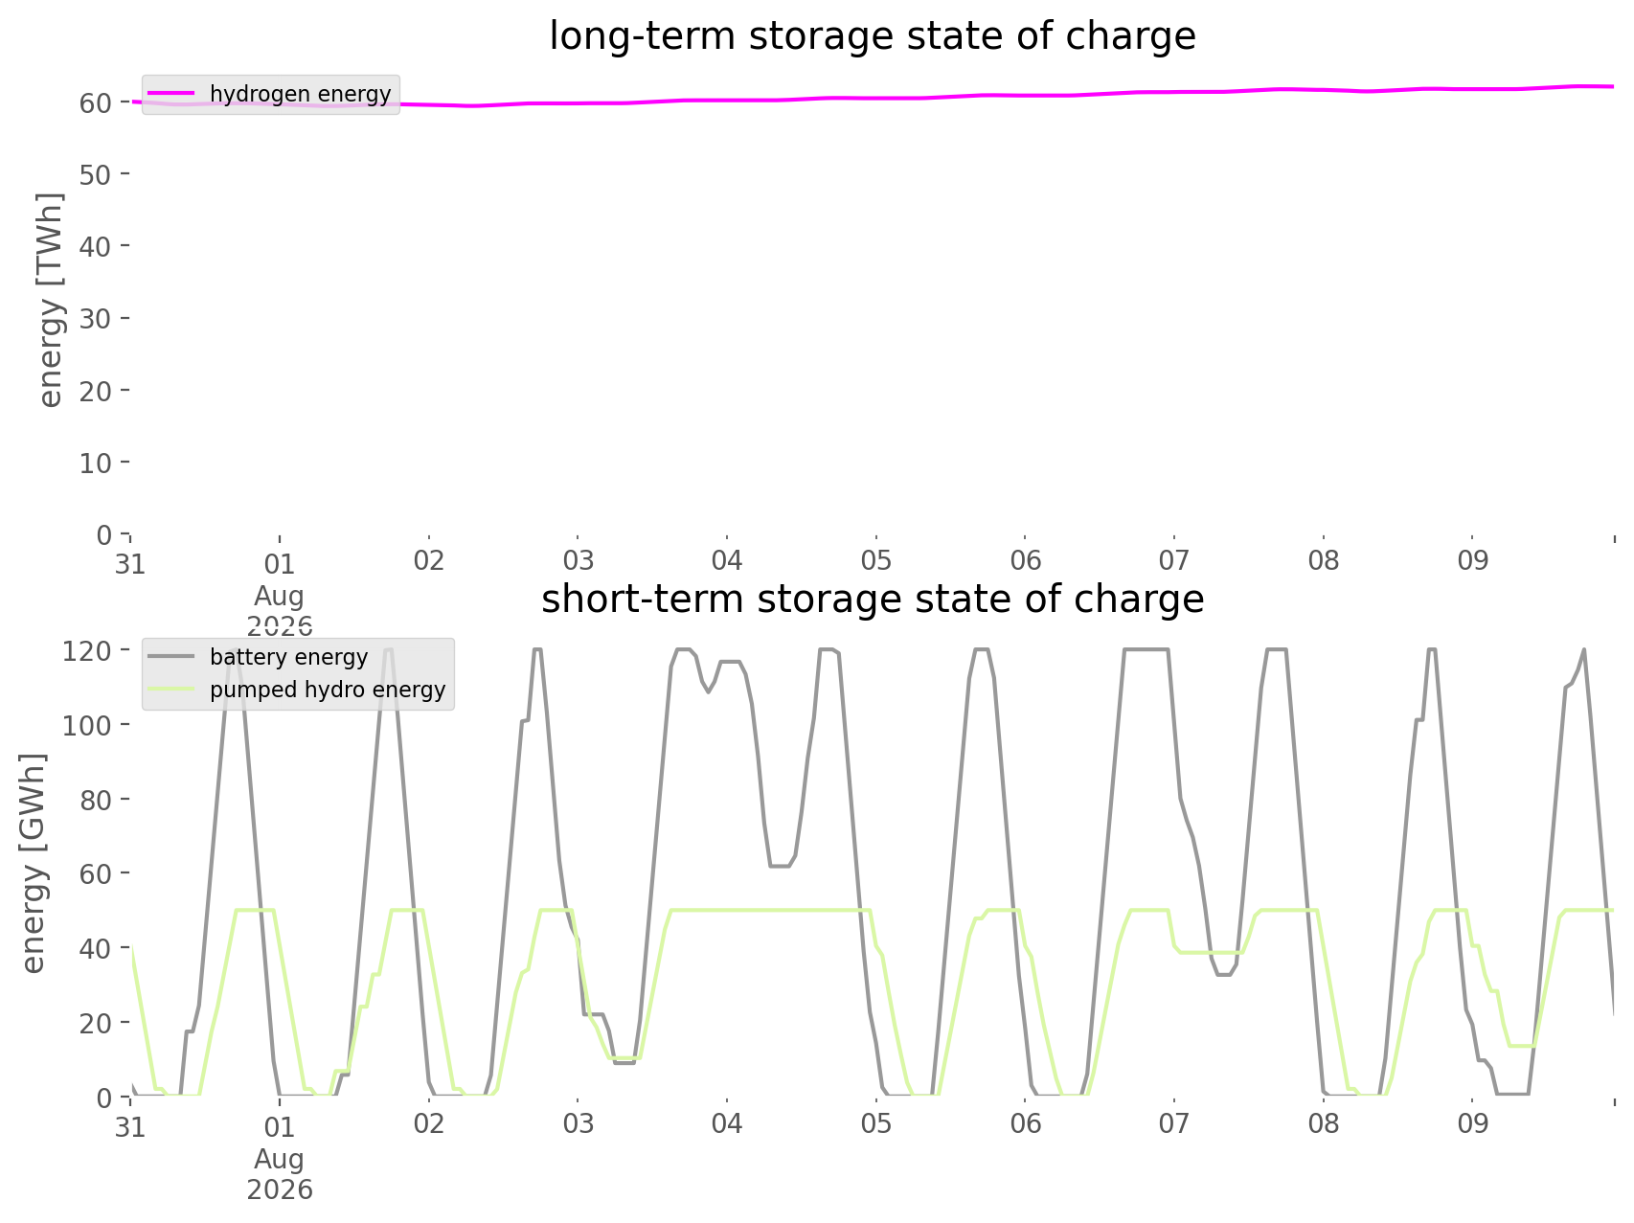Click the light green pumped hydro swatch
The image size is (1634, 1223).
[x=172, y=690]
